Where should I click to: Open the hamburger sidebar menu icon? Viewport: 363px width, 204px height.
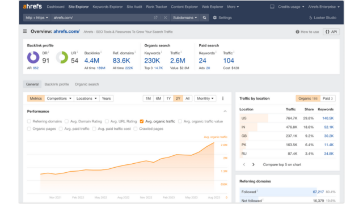point(25,31)
